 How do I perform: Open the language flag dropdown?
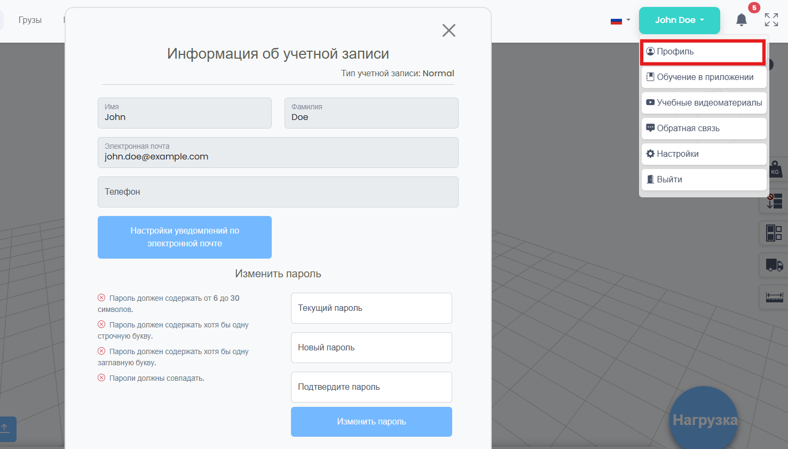click(620, 21)
